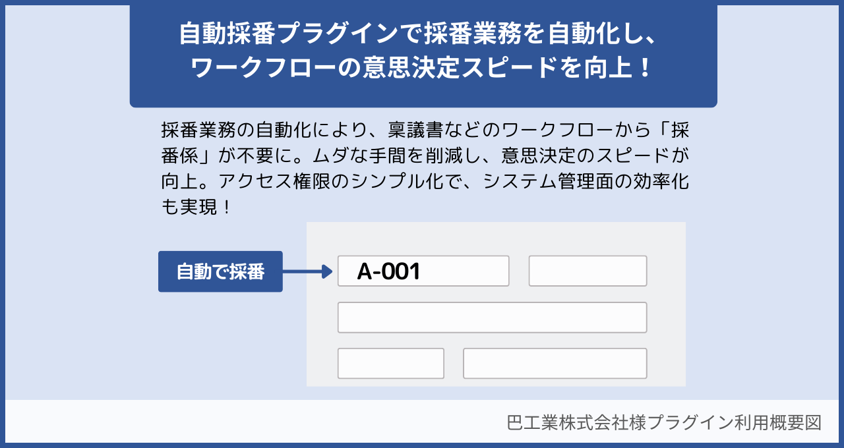Click the phrase ムダな手間を削減し in description

click(x=399, y=155)
